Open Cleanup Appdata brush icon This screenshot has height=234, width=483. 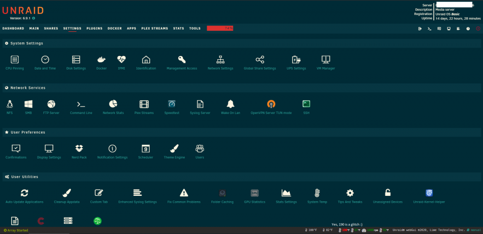(67, 193)
